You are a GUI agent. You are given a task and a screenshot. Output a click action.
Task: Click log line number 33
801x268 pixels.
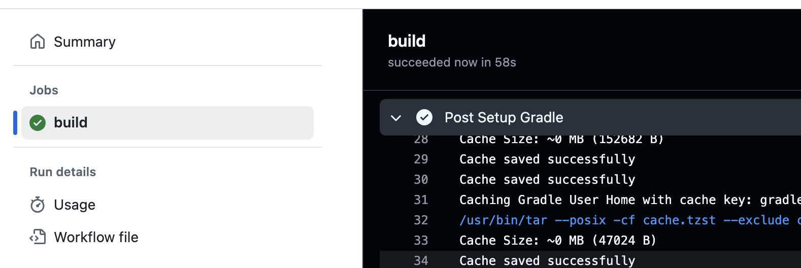[421, 241]
